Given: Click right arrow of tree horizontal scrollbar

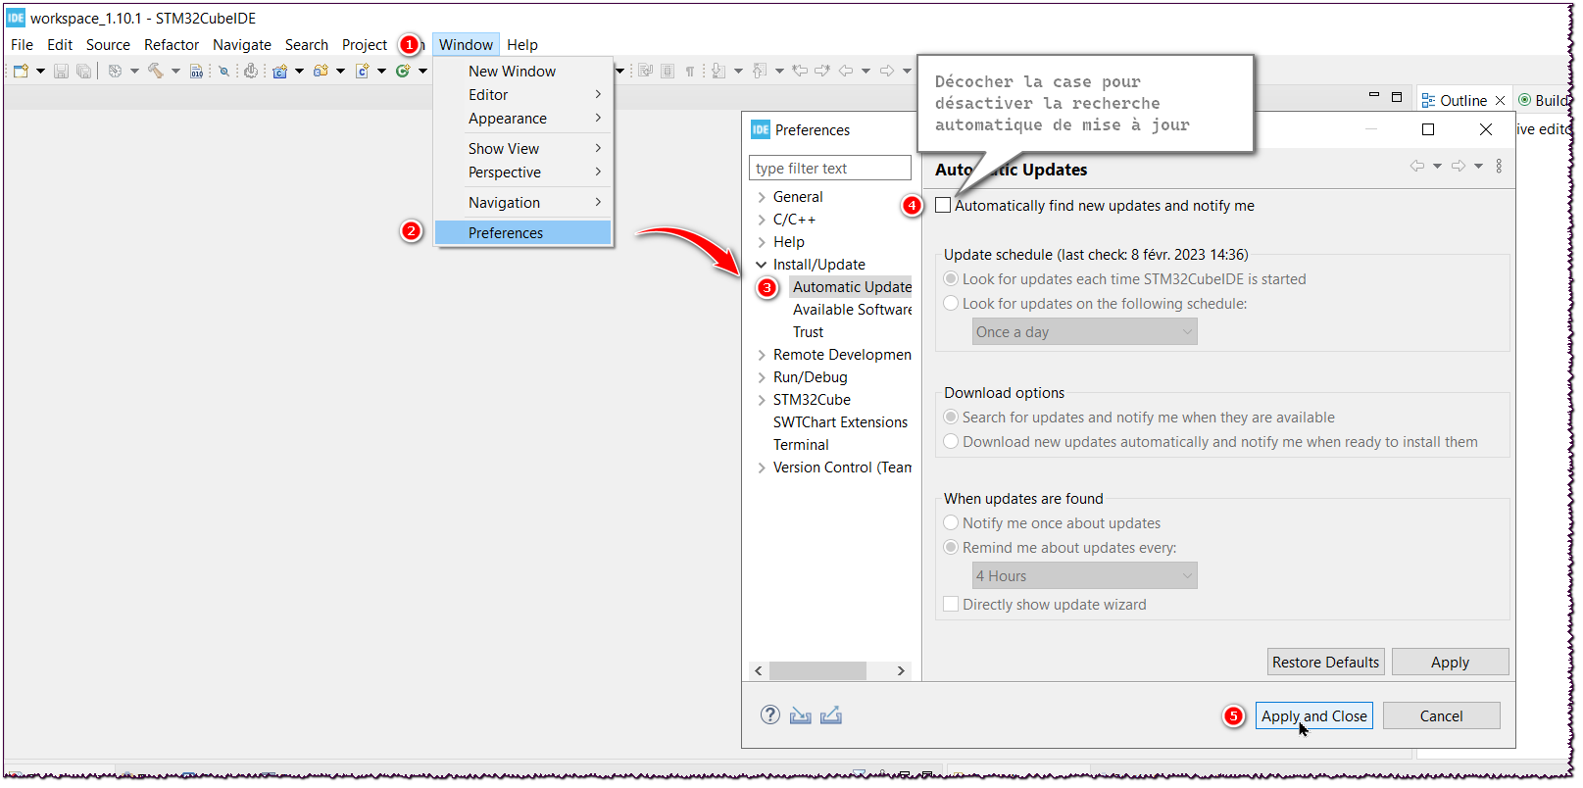Looking at the screenshot, I should click(901, 670).
